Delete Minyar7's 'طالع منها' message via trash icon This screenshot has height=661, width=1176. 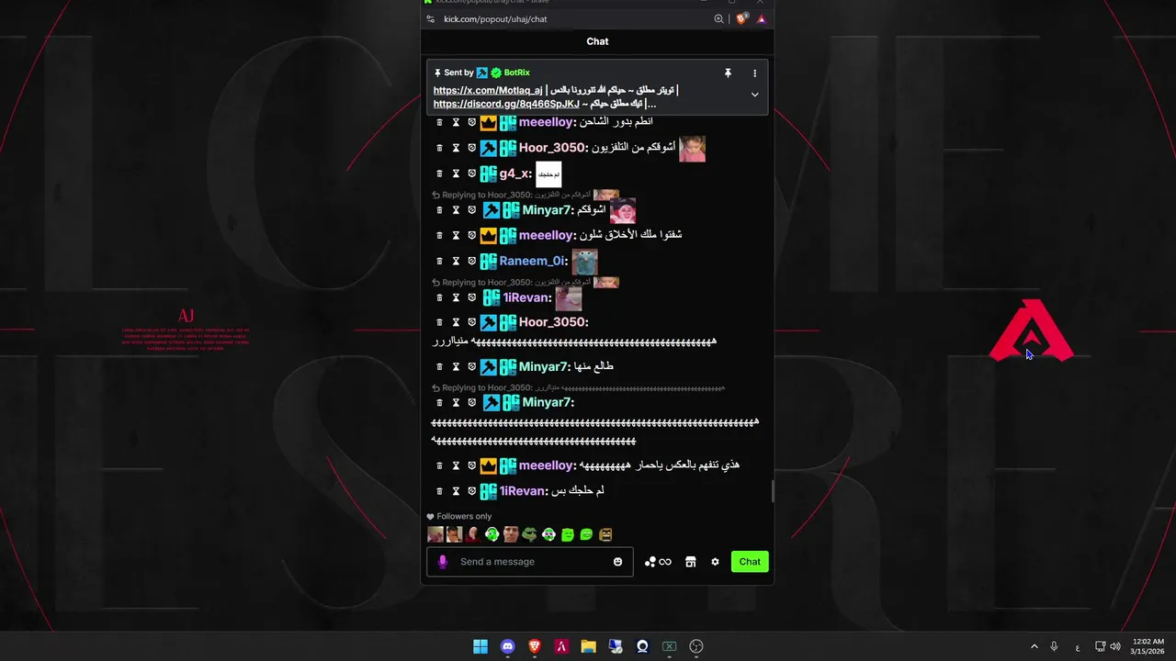click(439, 366)
